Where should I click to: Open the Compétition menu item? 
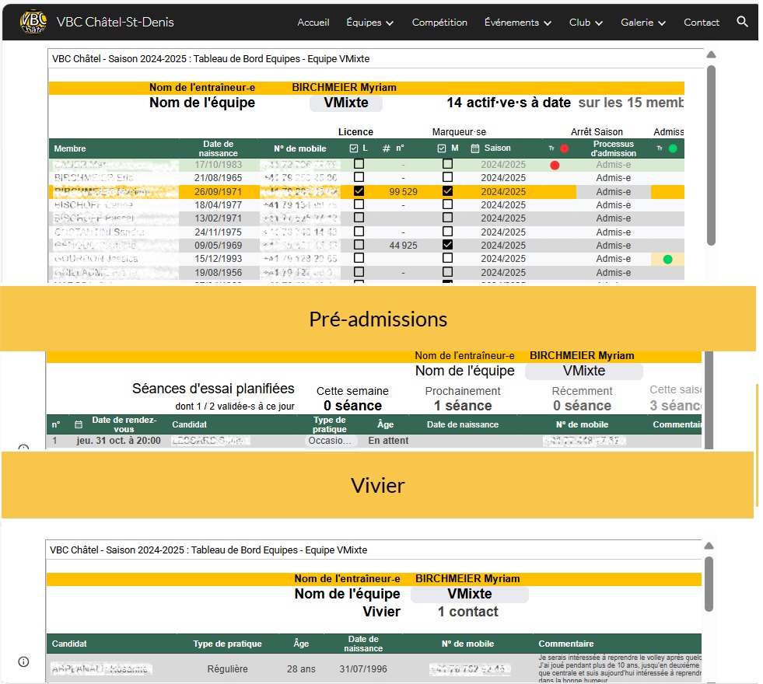click(439, 23)
